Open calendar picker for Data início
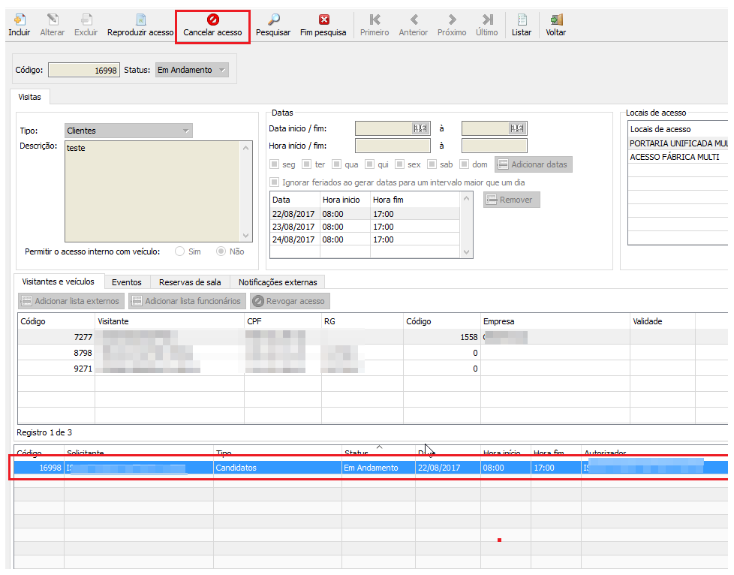This screenshot has width=734, height=575. 420,128
